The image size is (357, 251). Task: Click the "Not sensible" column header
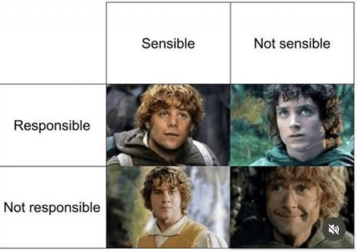(x=292, y=44)
